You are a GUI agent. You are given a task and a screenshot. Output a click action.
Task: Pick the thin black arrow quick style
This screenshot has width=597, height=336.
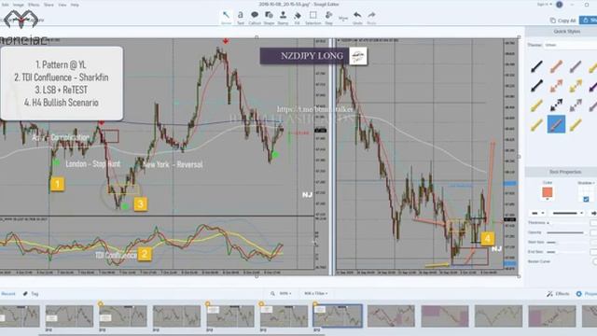(x=536, y=66)
